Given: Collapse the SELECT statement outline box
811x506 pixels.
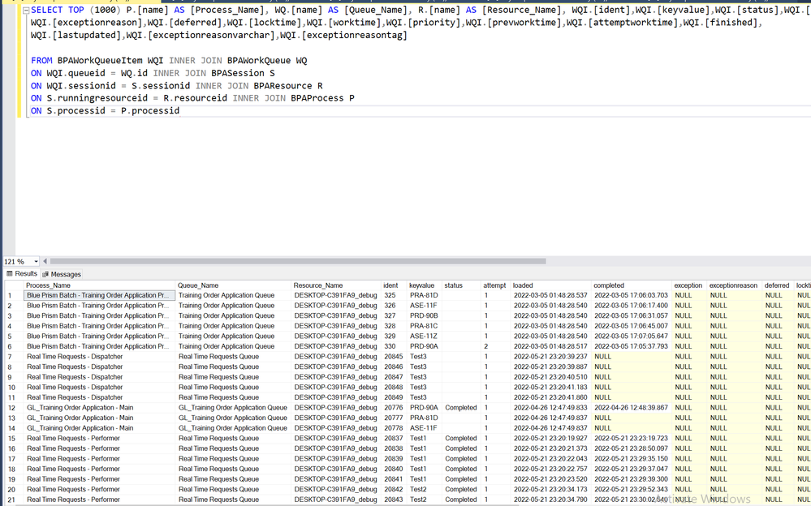Looking at the screenshot, I should tap(25, 11).
